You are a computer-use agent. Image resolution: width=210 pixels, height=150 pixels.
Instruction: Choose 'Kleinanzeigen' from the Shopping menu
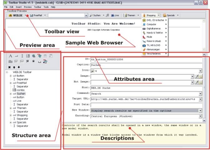pos(155,50)
